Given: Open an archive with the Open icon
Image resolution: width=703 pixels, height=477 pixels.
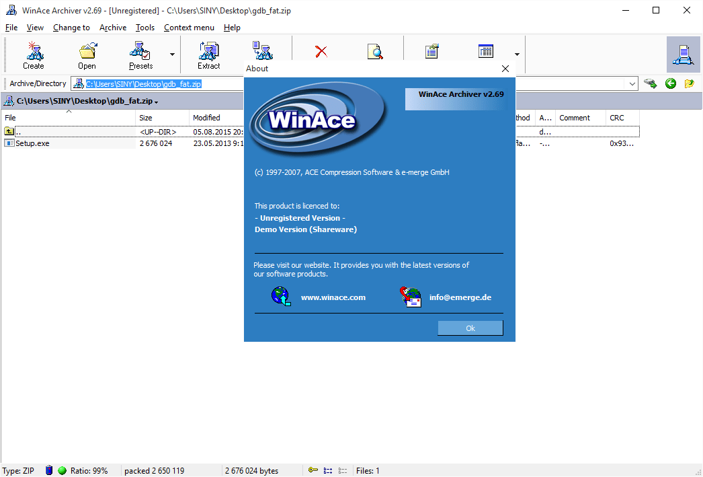Looking at the screenshot, I should pos(87,54).
